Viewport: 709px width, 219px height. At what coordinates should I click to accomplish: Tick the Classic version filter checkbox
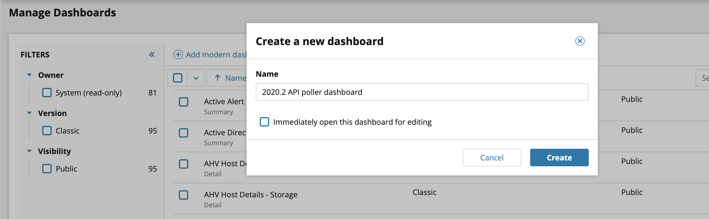coord(47,131)
